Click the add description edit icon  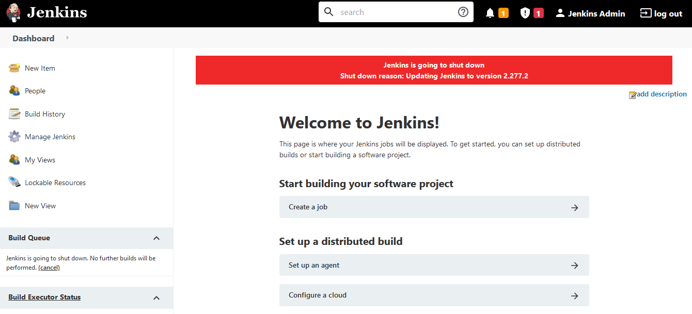click(633, 95)
